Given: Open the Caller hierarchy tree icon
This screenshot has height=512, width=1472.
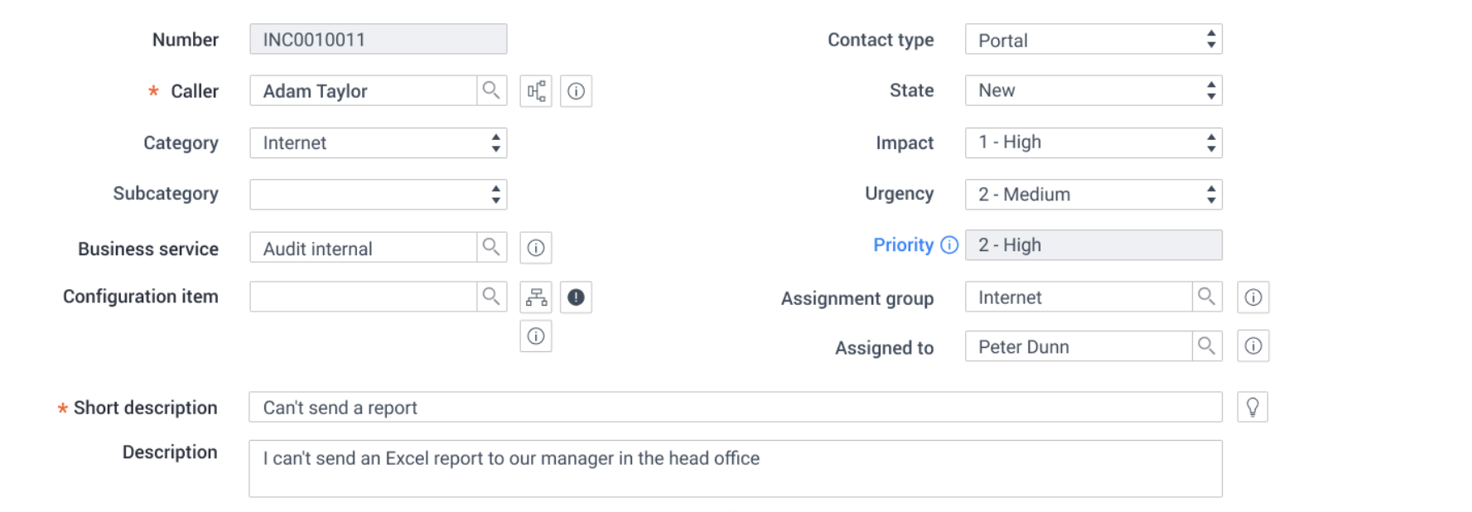Looking at the screenshot, I should pyautogui.click(x=536, y=91).
